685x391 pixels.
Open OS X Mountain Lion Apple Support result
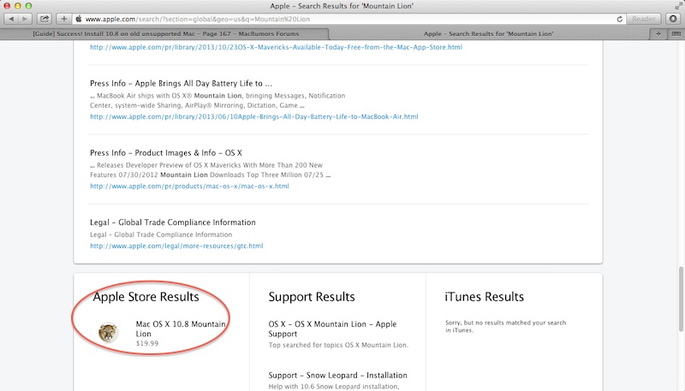coord(332,329)
